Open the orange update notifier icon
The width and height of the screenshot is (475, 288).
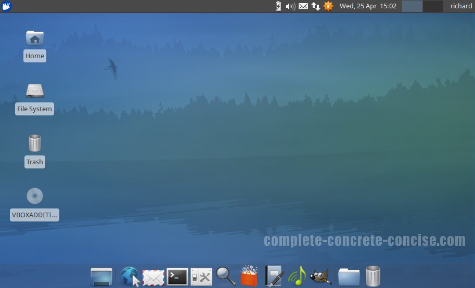pyautogui.click(x=328, y=6)
